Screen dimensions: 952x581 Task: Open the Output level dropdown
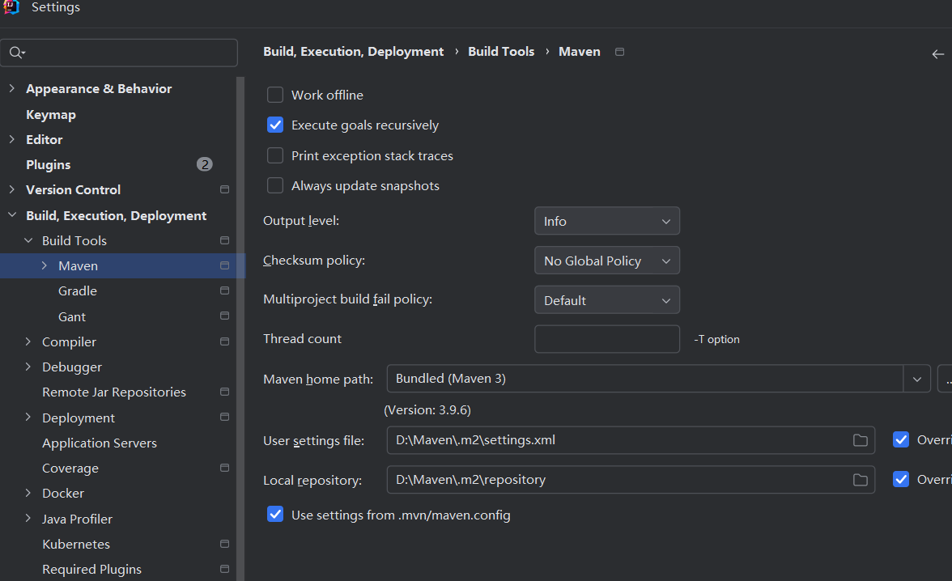pos(606,221)
